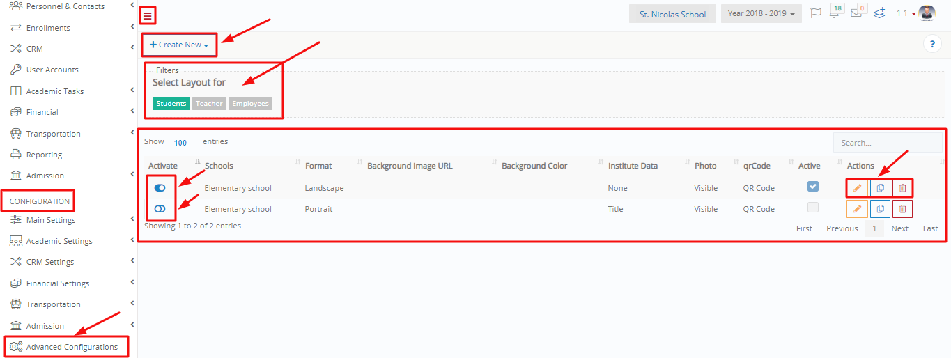Edit the Portrait layout with pencil icon
Screen dimensions: 951x358
857,209
